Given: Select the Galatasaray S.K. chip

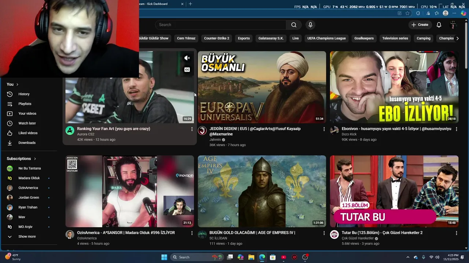Looking at the screenshot, I should coord(271,38).
